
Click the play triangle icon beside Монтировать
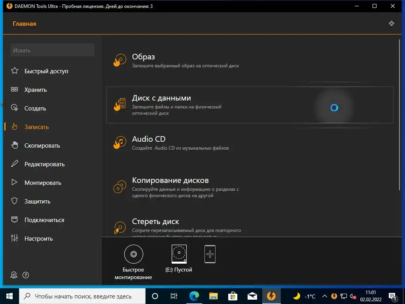coord(15,182)
